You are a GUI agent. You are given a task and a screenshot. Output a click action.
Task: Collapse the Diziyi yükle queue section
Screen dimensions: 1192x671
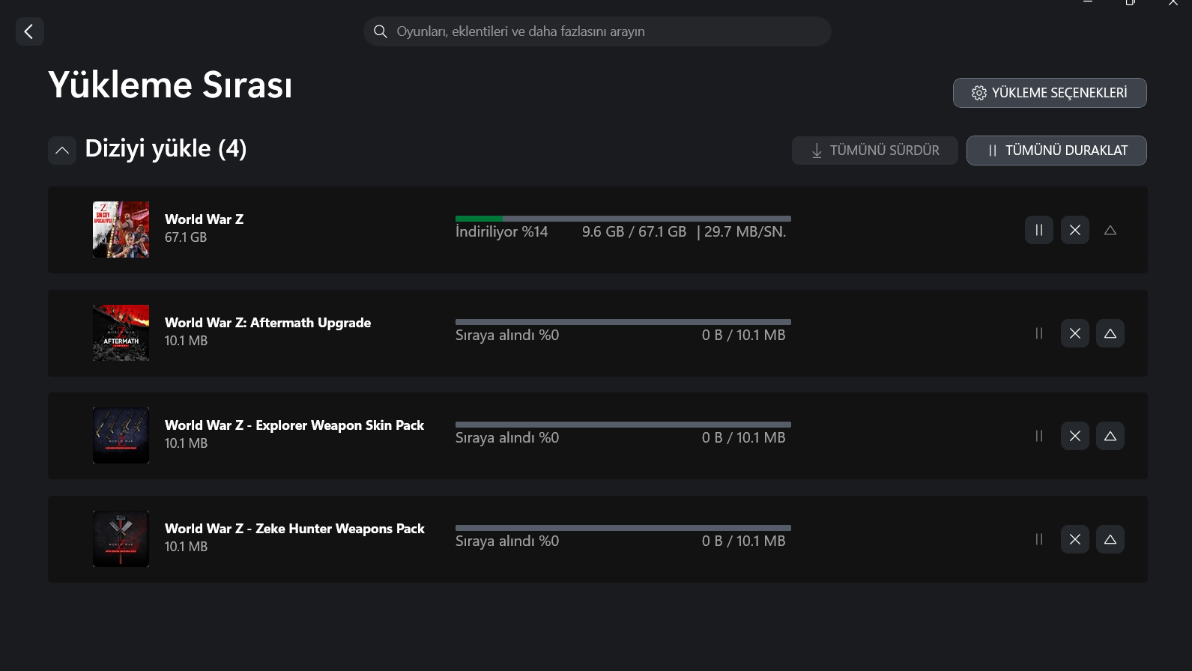point(62,151)
